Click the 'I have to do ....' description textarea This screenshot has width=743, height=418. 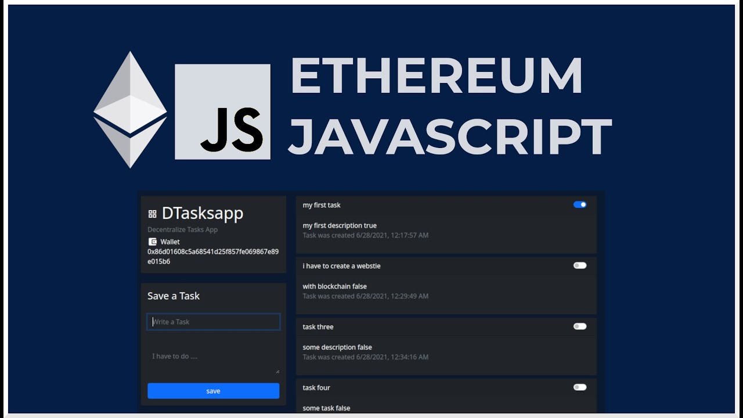tap(213, 361)
